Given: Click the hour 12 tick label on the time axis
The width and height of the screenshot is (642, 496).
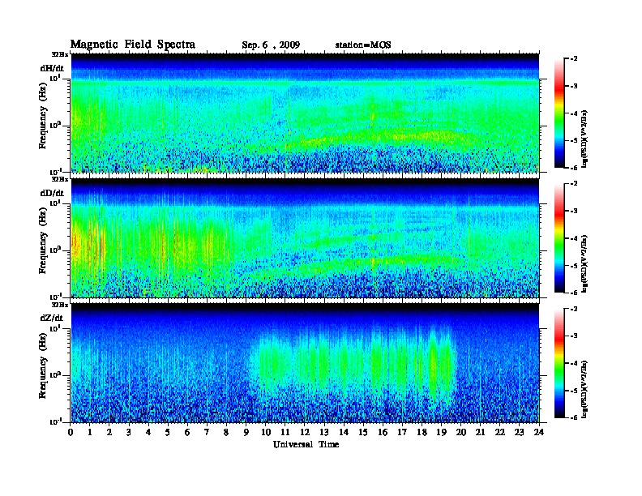Looking at the screenshot, I should 305,433.
